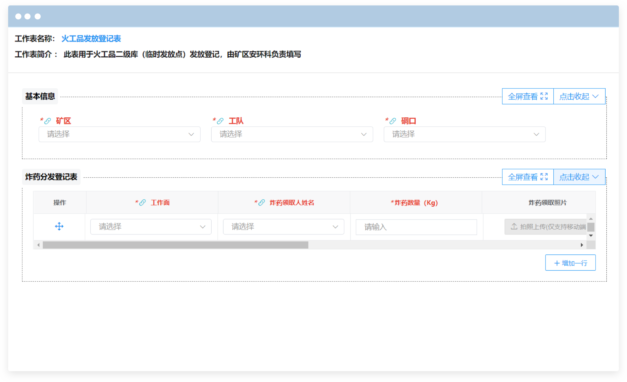Click the link icon next to 工作面 header
Viewport: 627px width, 382px height.
[x=142, y=203]
